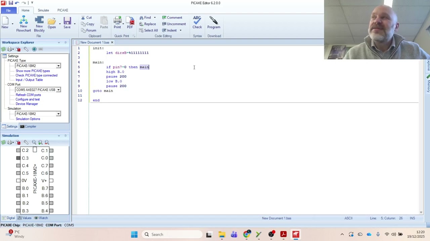Open the Forum ribbon item
This screenshot has height=241, width=430.
click(x=88, y=30)
